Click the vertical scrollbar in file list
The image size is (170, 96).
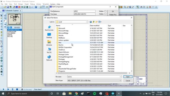coord(131,55)
